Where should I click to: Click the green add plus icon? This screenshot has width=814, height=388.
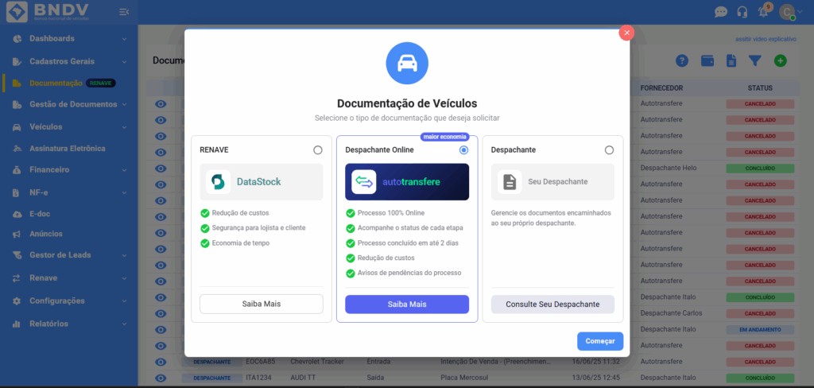pyautogui.click(x=781, y=60)
